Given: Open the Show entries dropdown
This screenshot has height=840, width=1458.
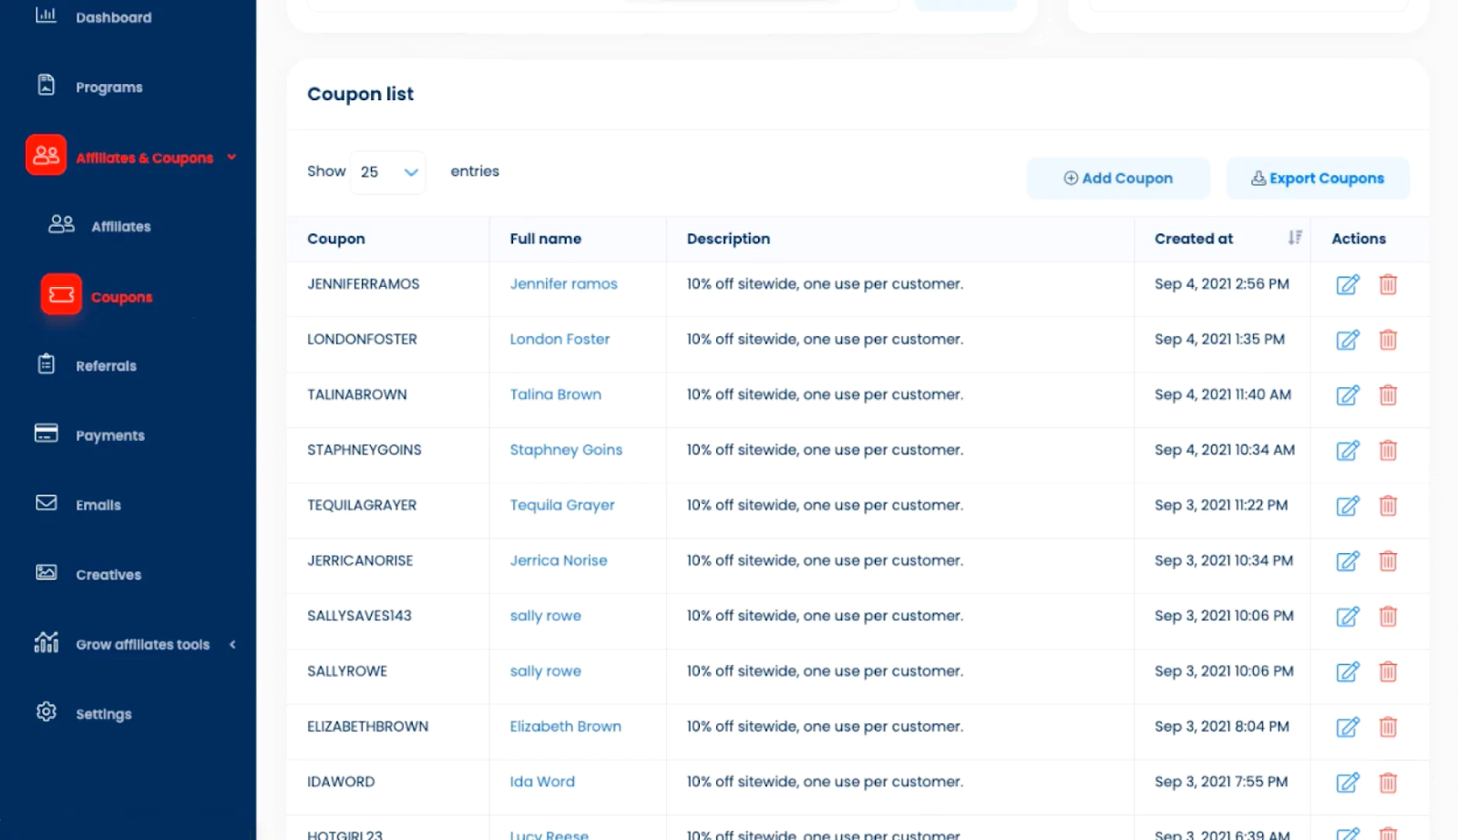Looking at the screenshot, I should (387, 171).
